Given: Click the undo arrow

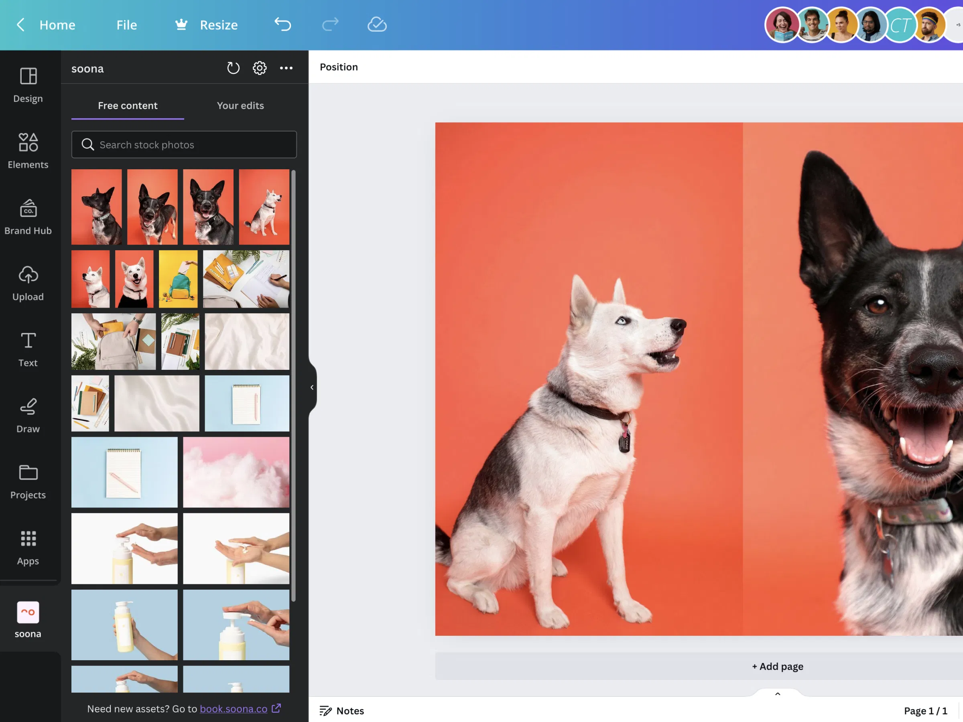Looking at the screenshot, I should click(x=282, y=24).
